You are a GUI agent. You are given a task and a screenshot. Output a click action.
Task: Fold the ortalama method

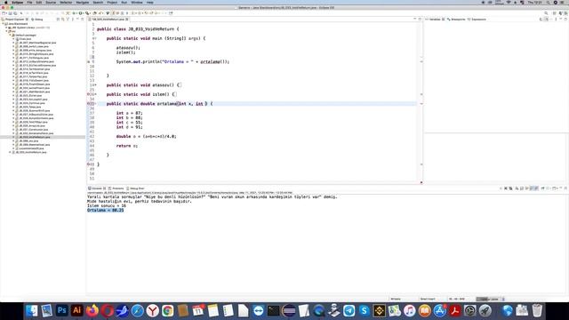[95, 104]
